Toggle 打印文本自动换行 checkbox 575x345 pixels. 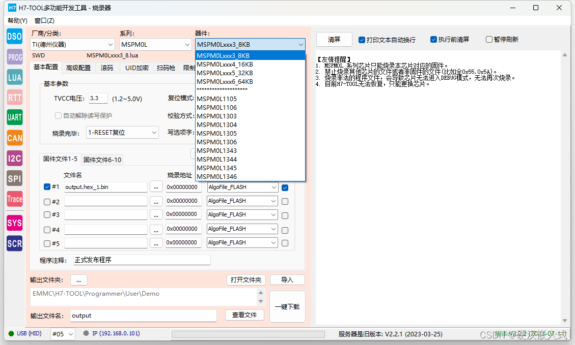[362, 40]
